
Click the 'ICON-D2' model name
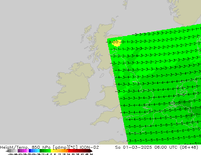pyautogui.click(x=89, y=147)
